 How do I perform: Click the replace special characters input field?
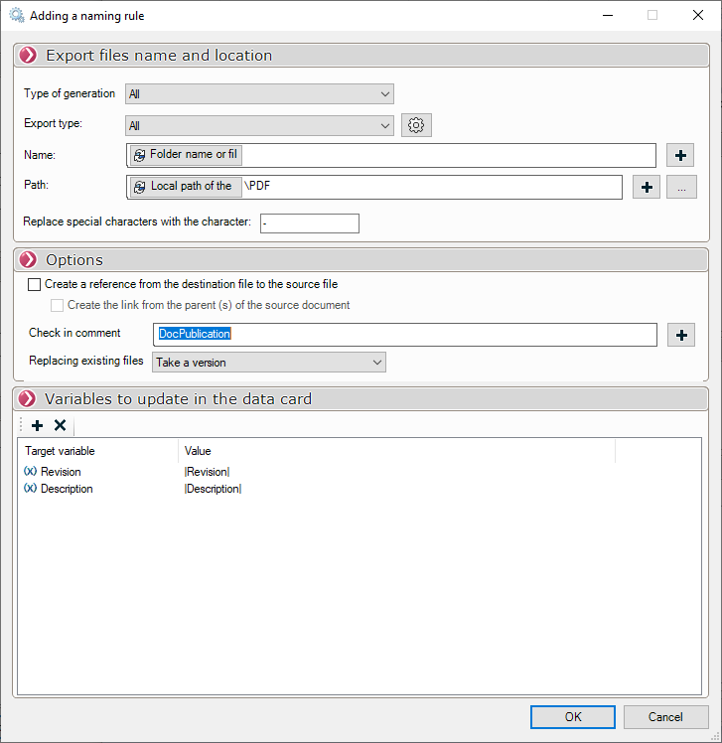point(309,223)
